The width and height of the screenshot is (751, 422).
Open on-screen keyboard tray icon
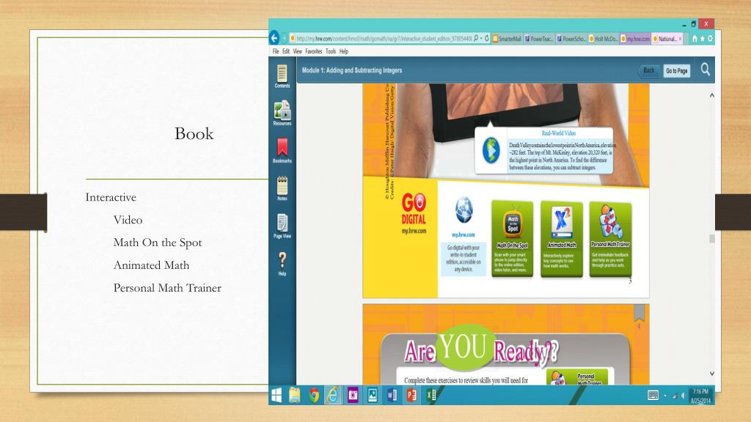[653, 395]
